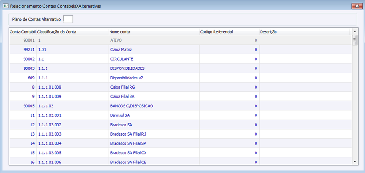Select BANCOS C/DISPOSICAO row
This screenshot has height=173, width=365.
180,106
